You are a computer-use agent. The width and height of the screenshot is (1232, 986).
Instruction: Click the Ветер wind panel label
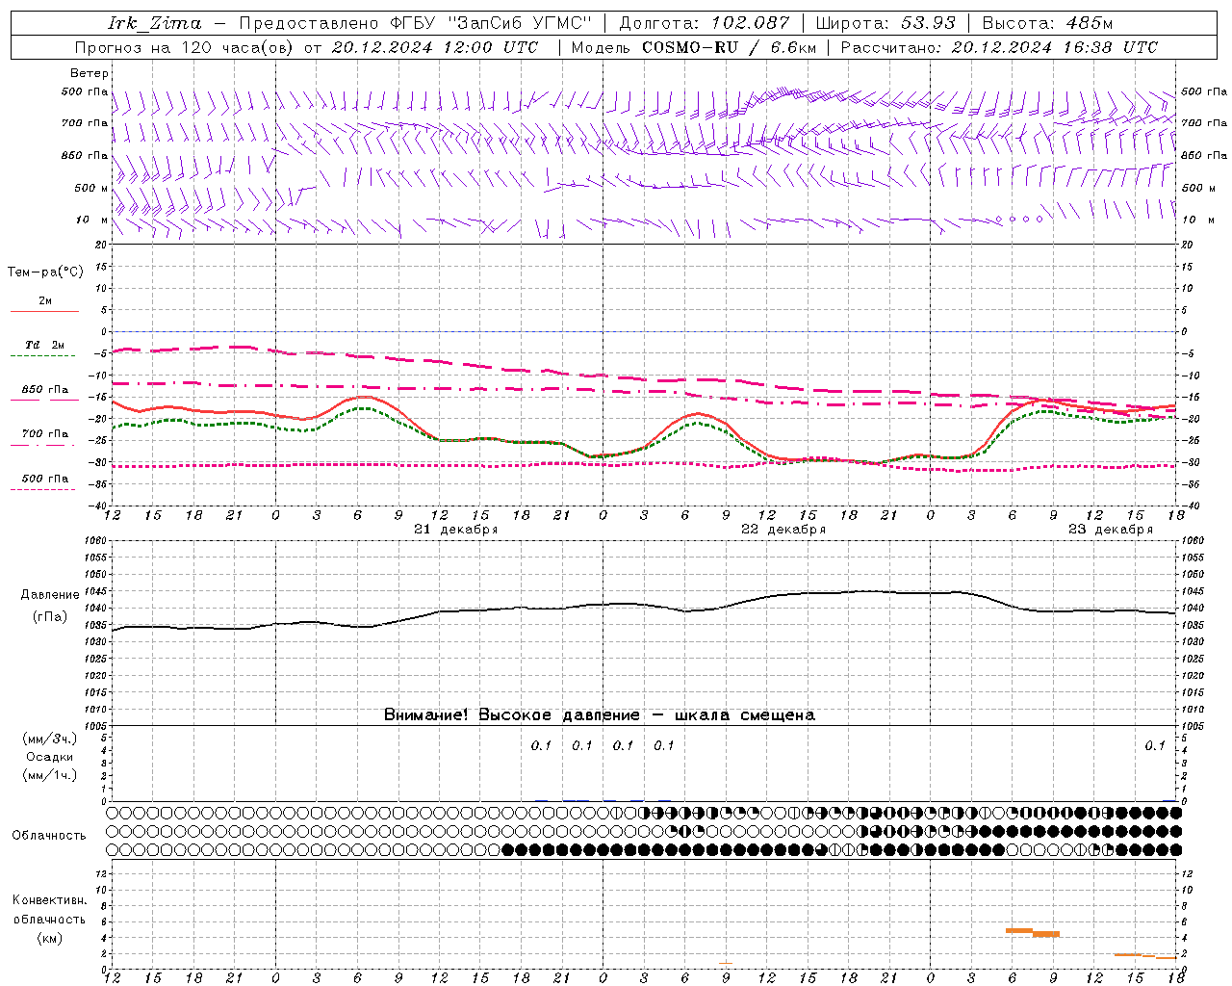click(x=90, y=73)
